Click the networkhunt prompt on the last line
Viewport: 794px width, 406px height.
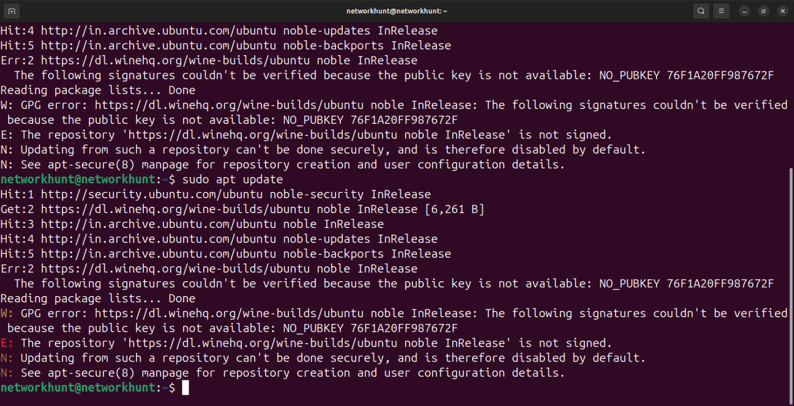(x=78, y=387)
